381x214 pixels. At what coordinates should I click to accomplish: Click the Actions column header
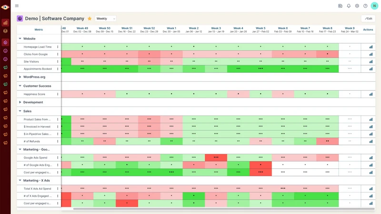(x=368, y=29)
